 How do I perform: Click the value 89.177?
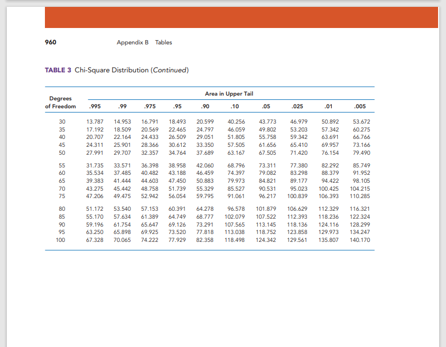[299, 181]
